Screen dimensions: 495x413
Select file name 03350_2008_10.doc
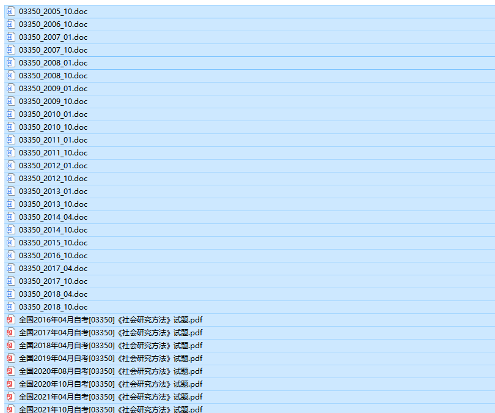tap(53, 76)
